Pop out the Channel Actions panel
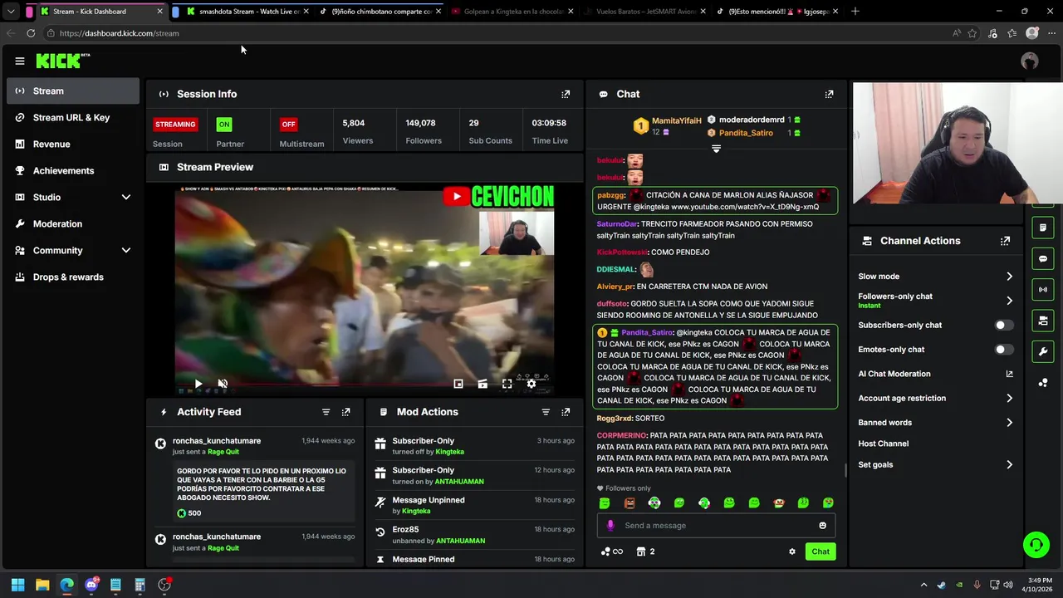This screenshot has height=598, width=1063. (1005, 241)
